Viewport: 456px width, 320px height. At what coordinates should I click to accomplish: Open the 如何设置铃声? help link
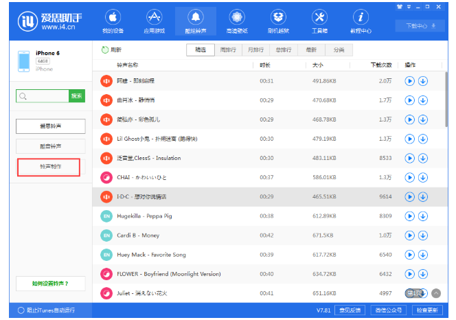[x=50, y=283]
